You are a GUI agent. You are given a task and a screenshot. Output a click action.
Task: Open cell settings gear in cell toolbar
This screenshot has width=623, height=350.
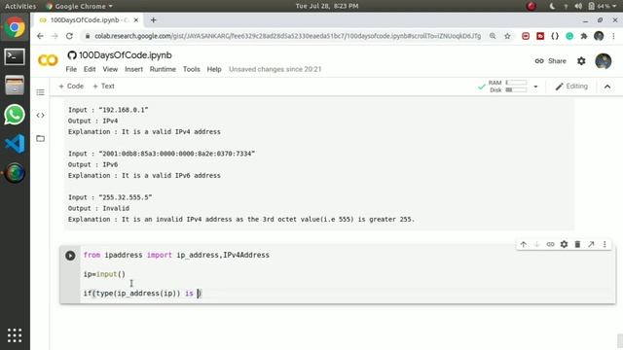tap(564, 244)
